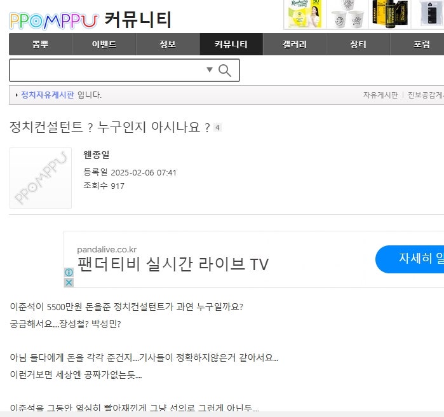Click the ad info icon
This screenshot has height=417, width=444.
pyautogui.click(x=69, y=273)
